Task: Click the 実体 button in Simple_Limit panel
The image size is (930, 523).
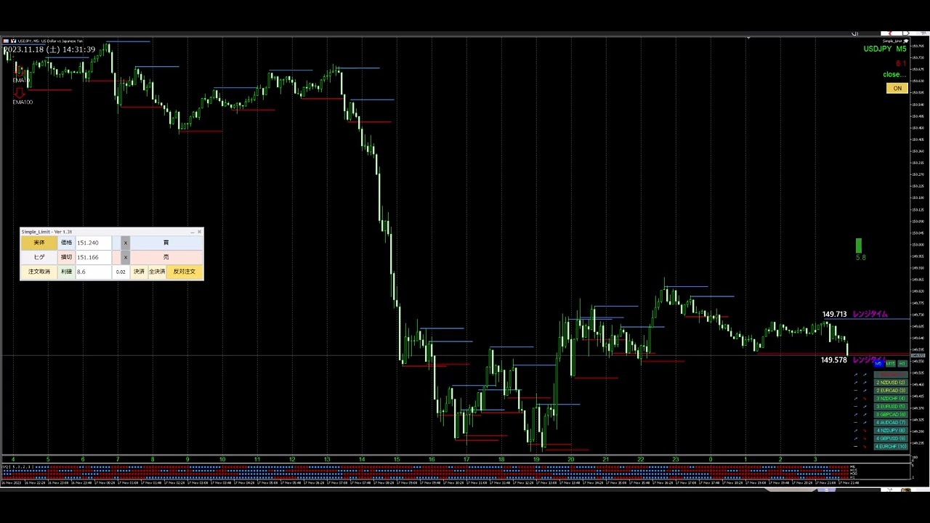Action: (39, 243)
